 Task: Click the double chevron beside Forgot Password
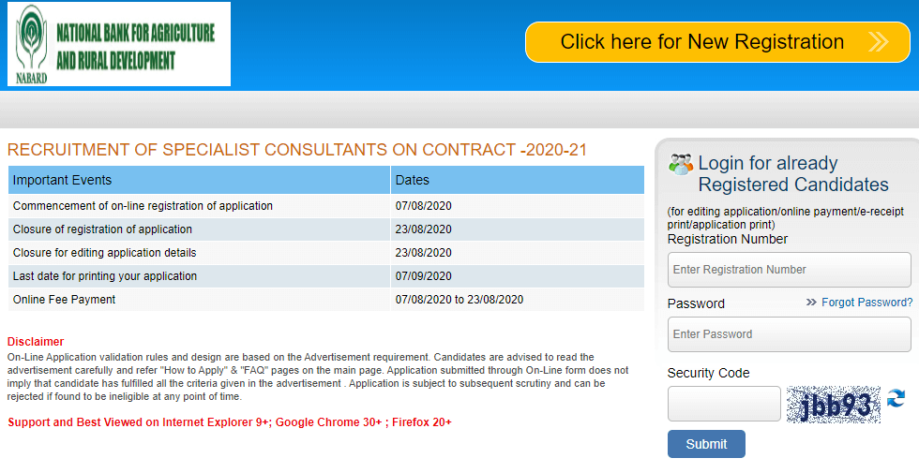pyautogui.click(x=811, y=303)
